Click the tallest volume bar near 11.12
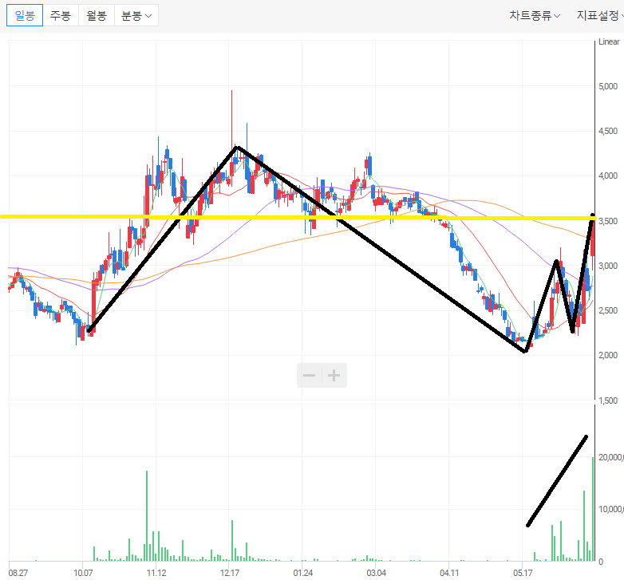Screen dimensions: 624x580 pos(147,516)
